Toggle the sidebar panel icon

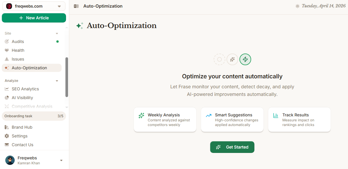click(76, 6)
